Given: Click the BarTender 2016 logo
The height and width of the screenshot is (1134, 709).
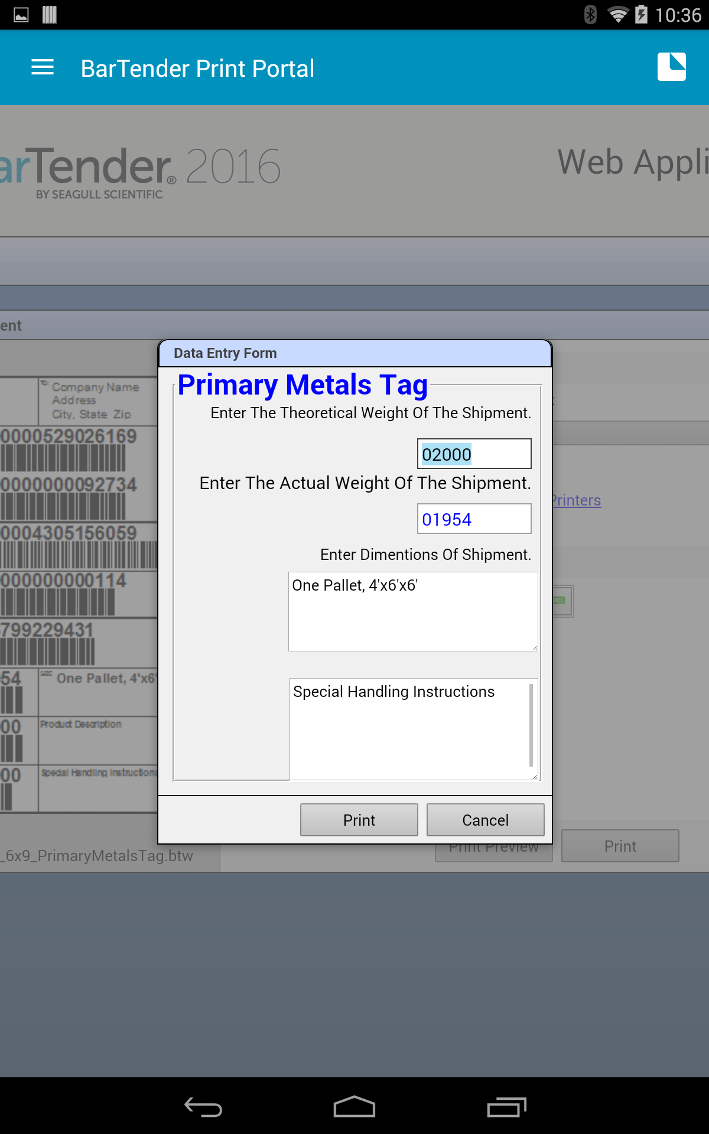Looking at the screenshot, I should 140,172.
